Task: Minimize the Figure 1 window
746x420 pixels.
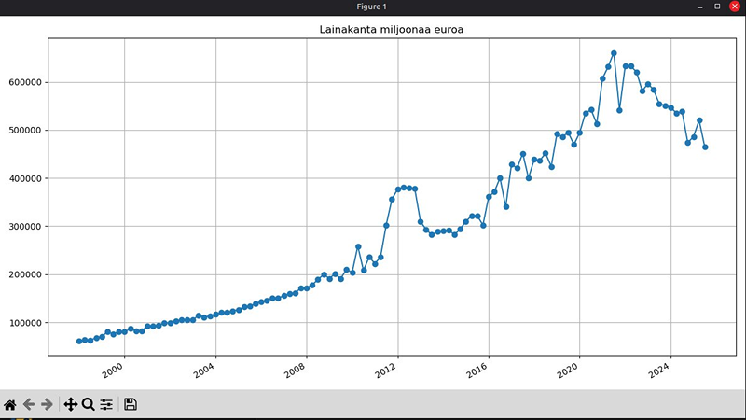Action: 700,7
